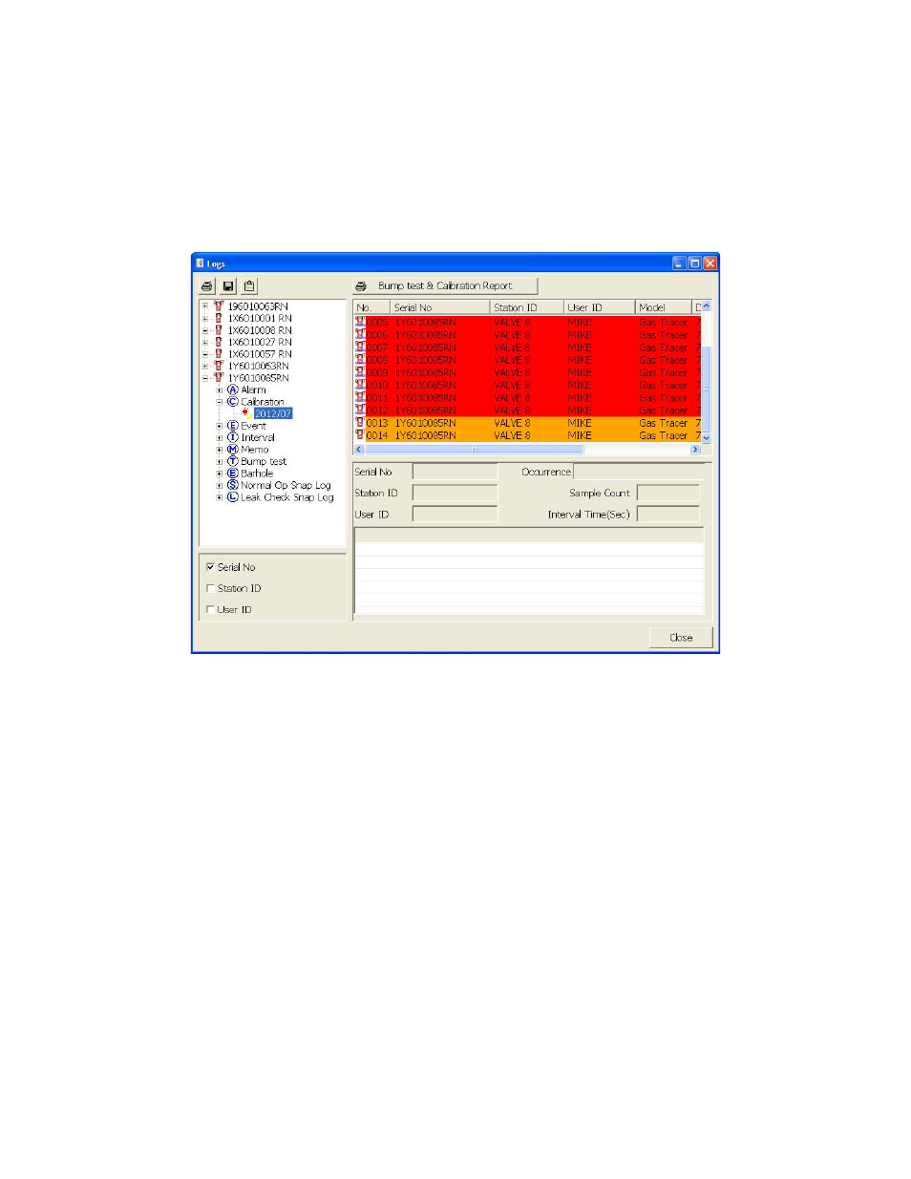Click instrument icon next to 1Y6010065RN
This screenshot has width=911, height=1179.
[219, 378]
